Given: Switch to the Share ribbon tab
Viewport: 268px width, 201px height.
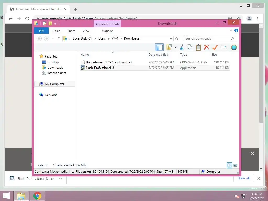Looking at the screenshot, I should (x=71, y=31).
